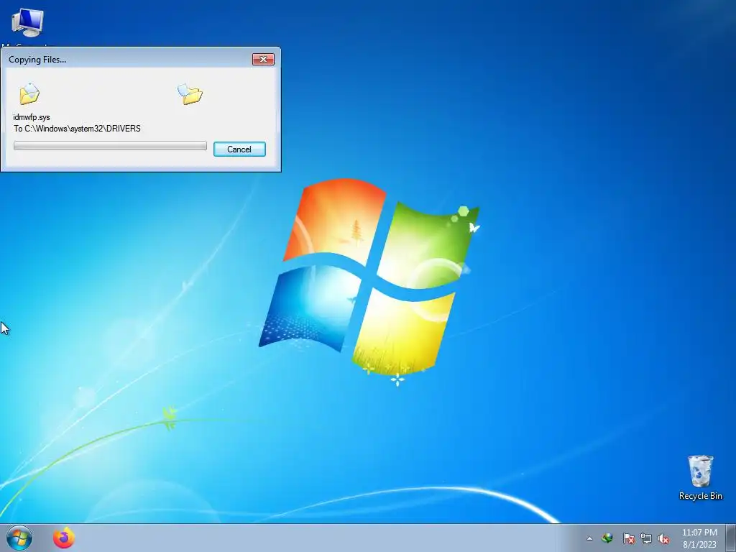Click the destination folder icon in dialog

(190, 94)
